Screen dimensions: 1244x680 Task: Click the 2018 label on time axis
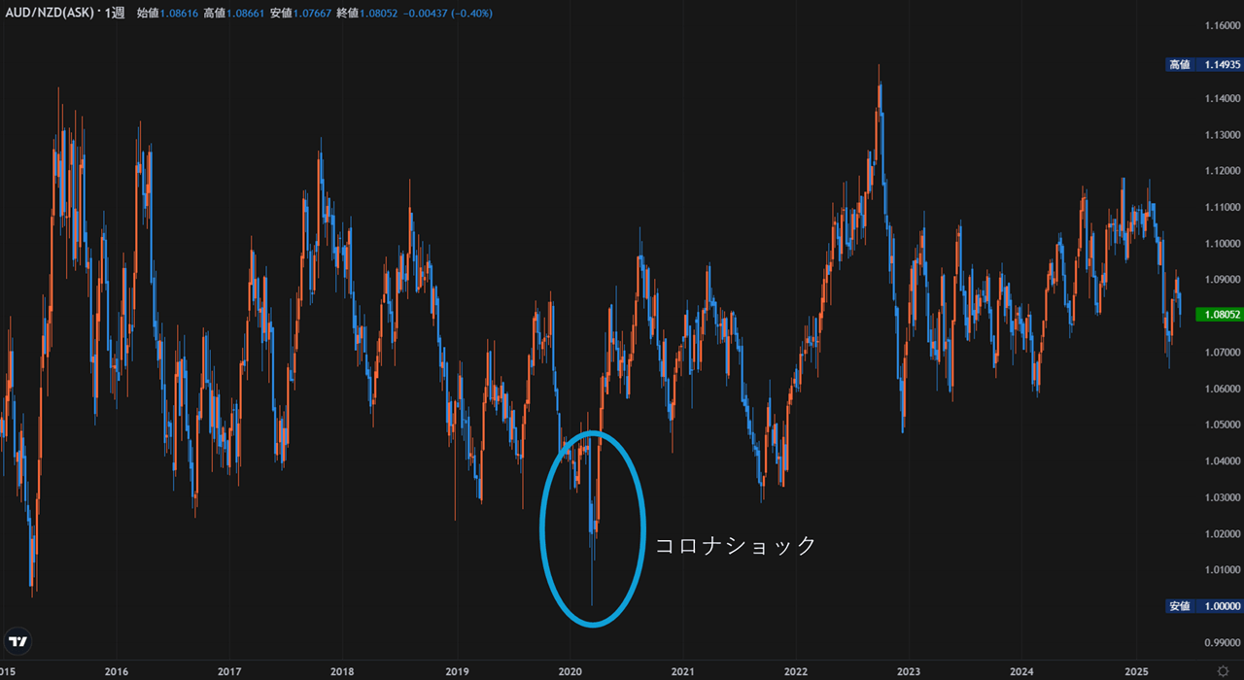coord(342,671)
